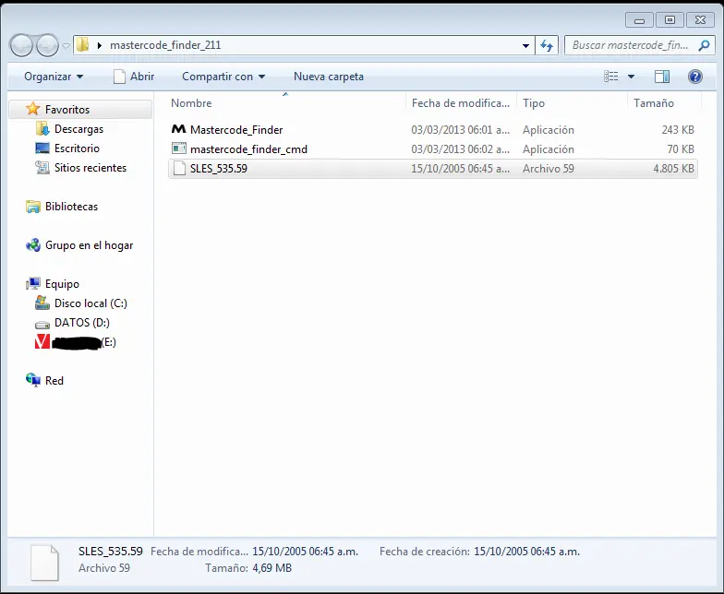Open Bibliotecas in the navigation pane
Screen dimensions: 724x594
coord(72,207)
